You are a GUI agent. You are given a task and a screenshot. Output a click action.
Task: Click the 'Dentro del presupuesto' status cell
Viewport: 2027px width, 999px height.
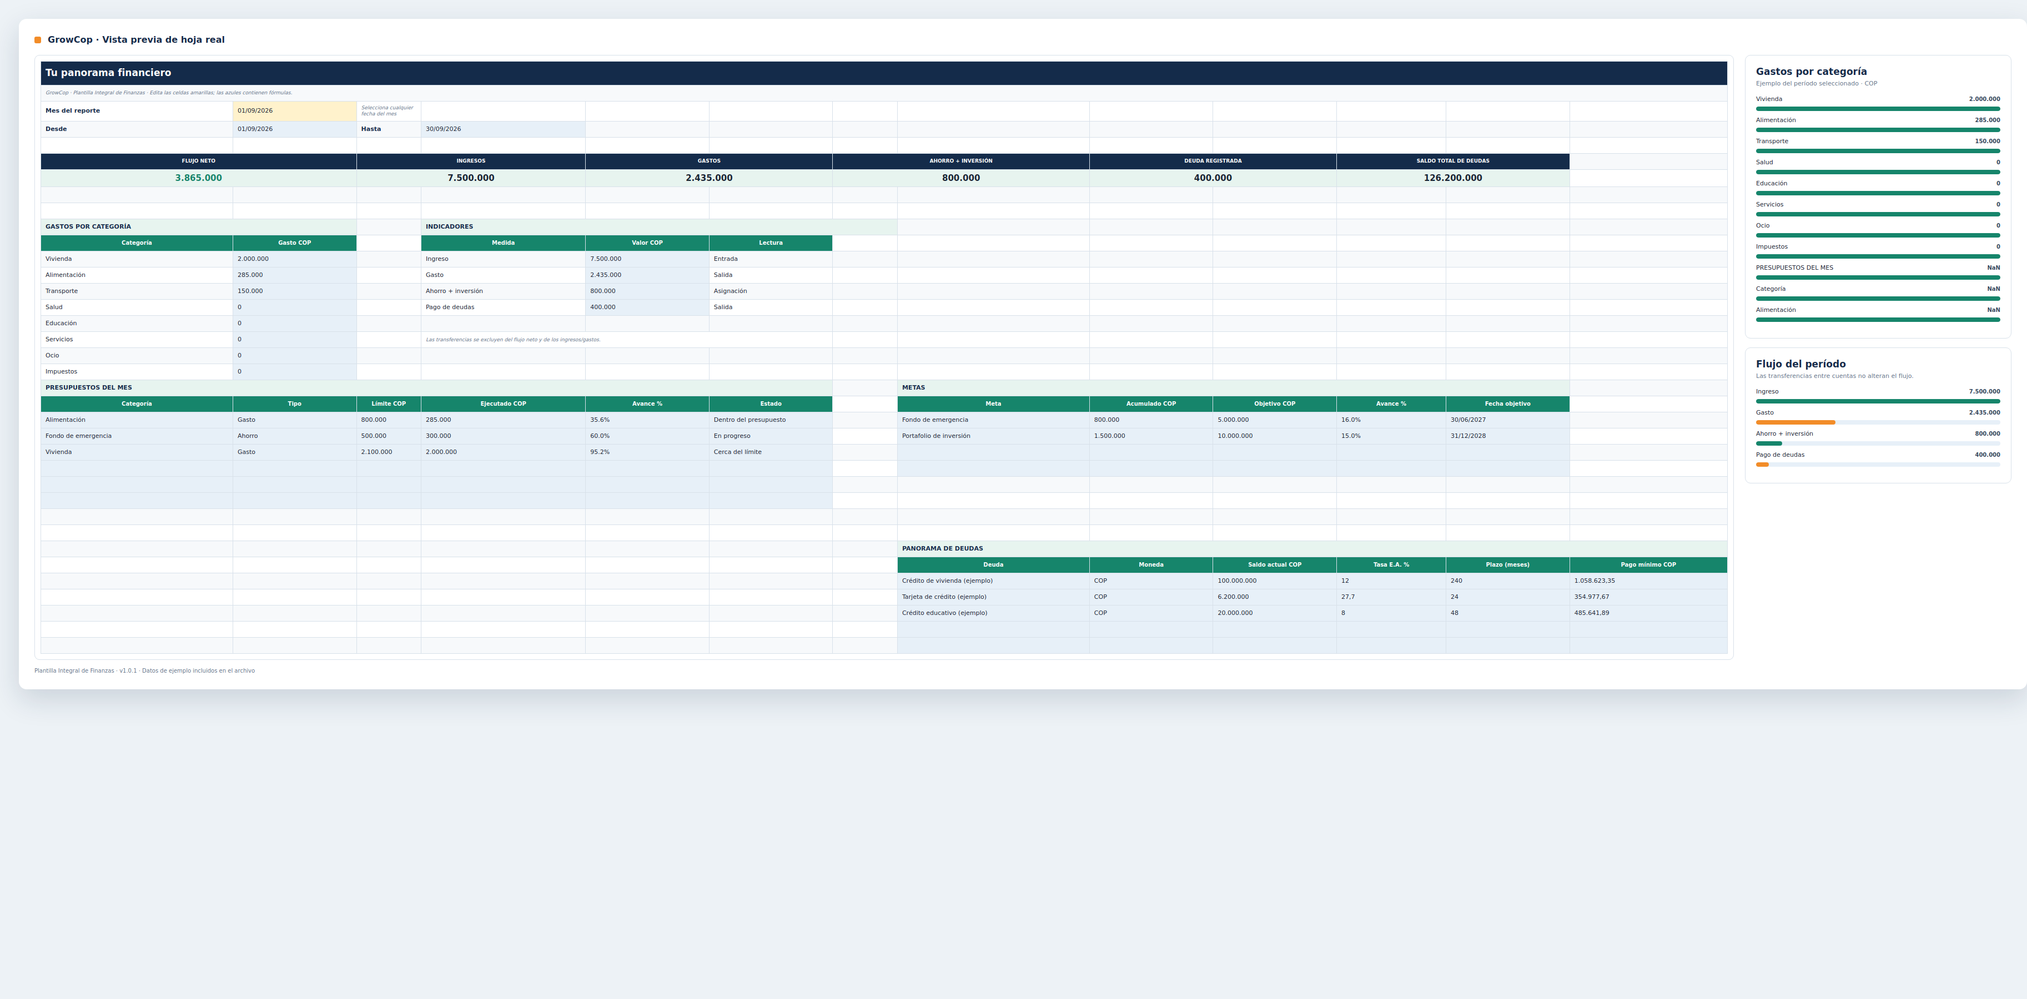point(771,420)
